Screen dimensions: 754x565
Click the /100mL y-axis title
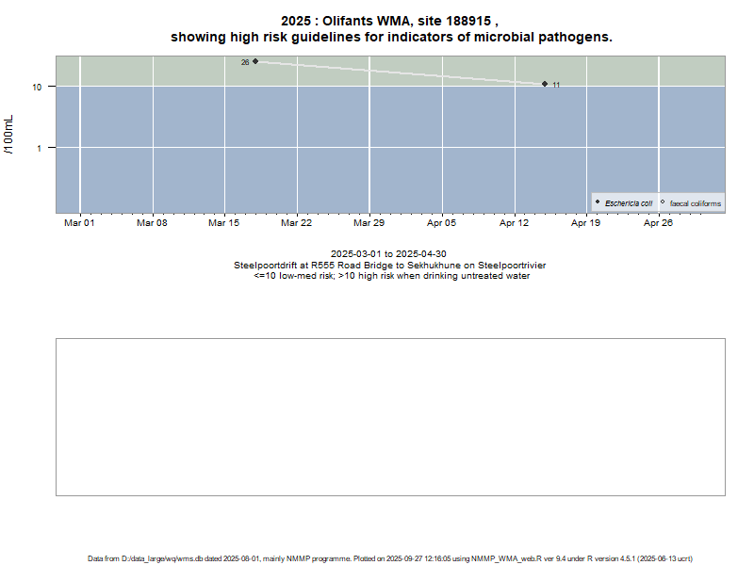click(9, 134)
